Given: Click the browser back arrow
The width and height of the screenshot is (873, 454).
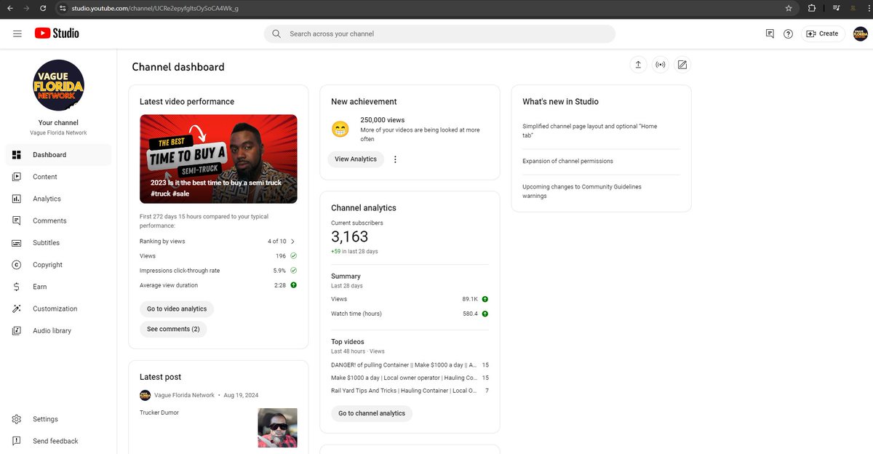Looking at the screenshot, I should 9,8.
